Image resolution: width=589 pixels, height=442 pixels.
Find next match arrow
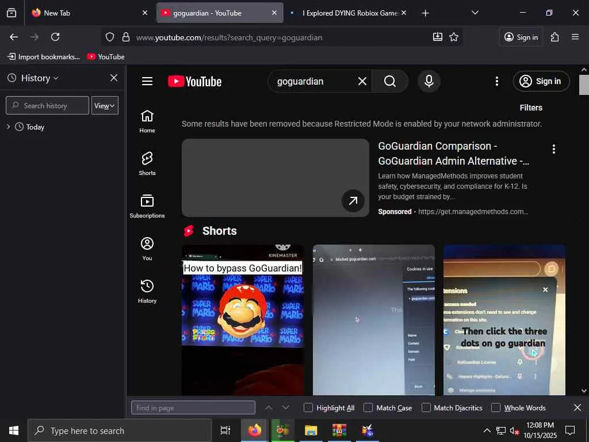286,407
